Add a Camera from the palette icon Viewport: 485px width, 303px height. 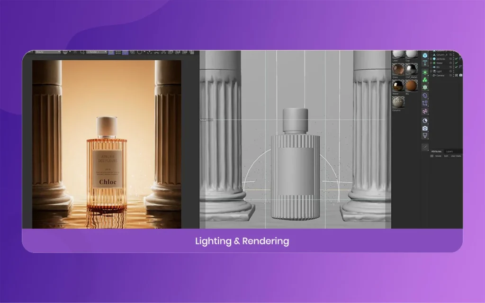pyautogui.click(x=425, y=128)
